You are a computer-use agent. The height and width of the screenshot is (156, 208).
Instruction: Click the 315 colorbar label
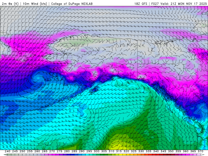(119, 151)
